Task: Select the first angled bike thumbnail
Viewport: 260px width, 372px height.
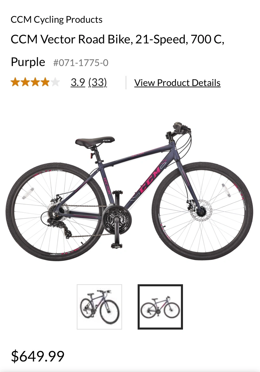Action: coord(99,307)
